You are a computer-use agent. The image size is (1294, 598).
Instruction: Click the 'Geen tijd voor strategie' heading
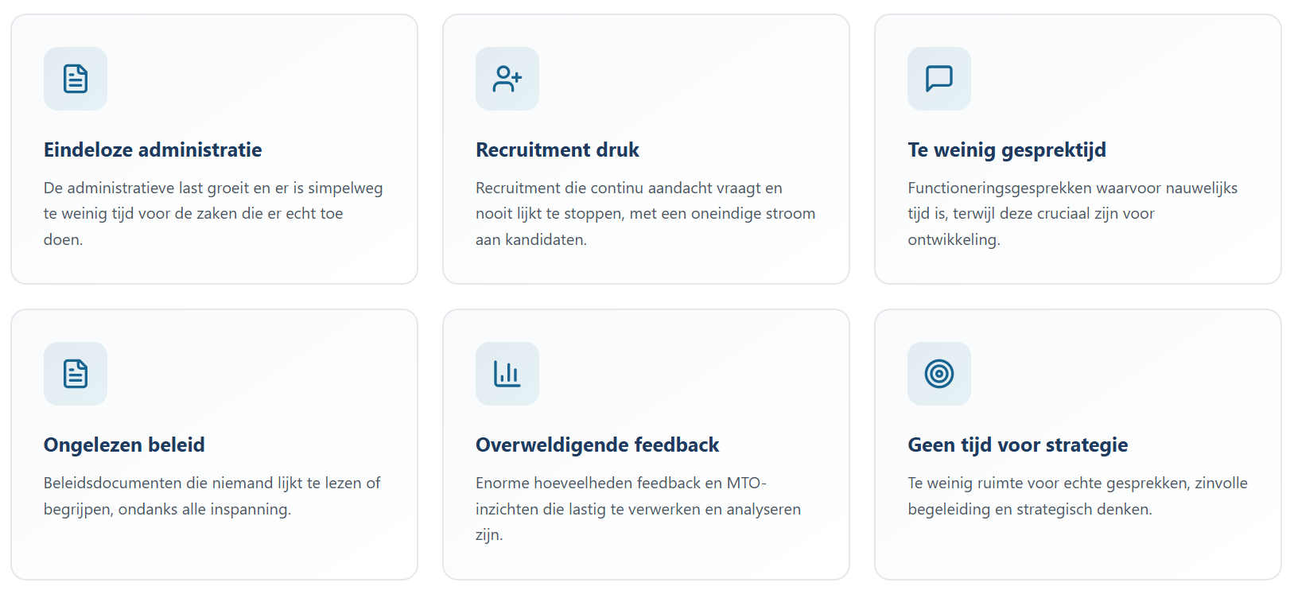click(x=1018, y=445)
